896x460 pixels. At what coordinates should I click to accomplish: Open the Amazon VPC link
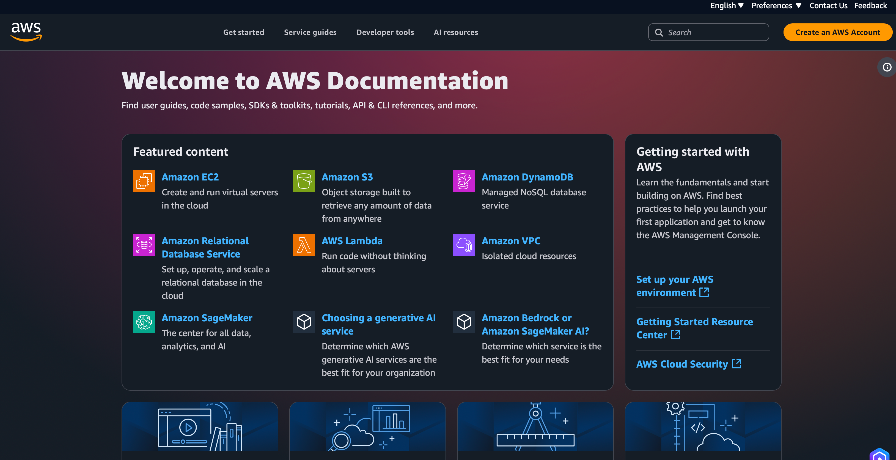511,241
